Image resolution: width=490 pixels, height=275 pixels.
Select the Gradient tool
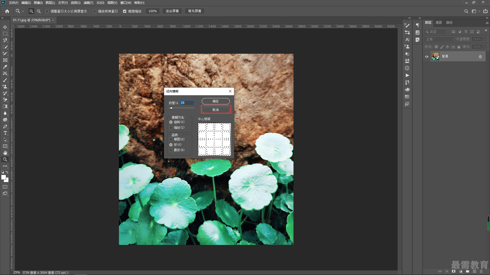coord(5,106)
